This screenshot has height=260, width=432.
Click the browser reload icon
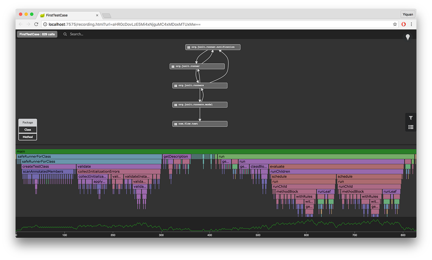pyautogui.click(x=36, y=24)
